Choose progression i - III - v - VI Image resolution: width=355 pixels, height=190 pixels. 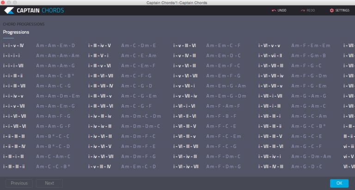(100, 66)
